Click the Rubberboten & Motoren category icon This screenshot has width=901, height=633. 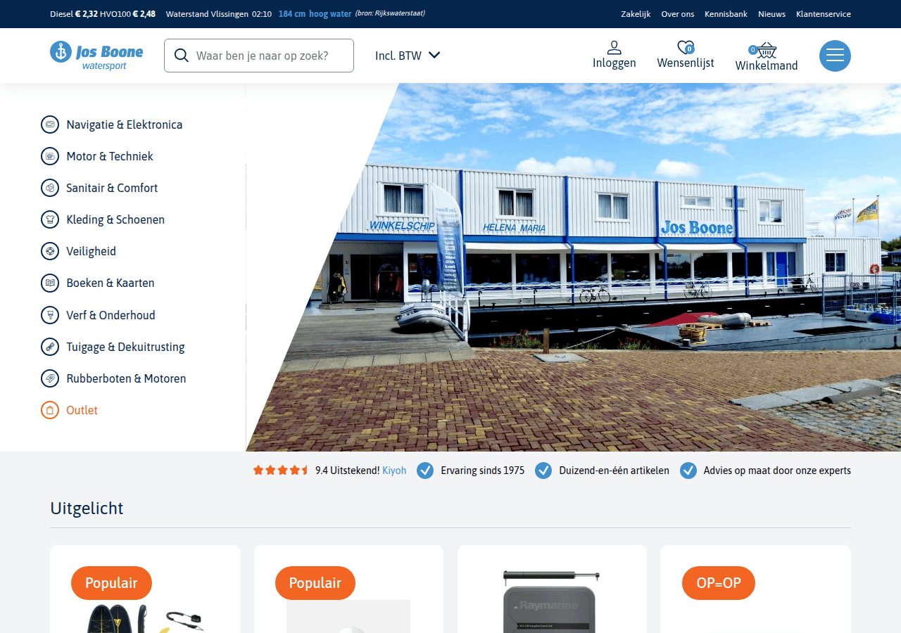[50, 378]
